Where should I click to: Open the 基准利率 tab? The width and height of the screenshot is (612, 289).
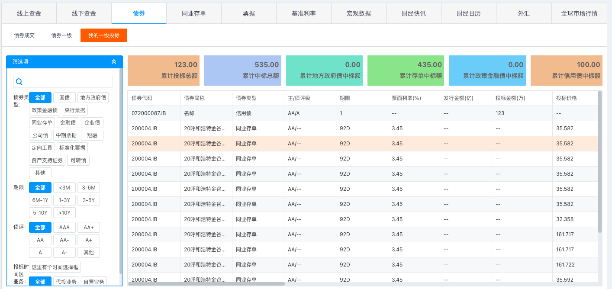click(x=304, y=13)
